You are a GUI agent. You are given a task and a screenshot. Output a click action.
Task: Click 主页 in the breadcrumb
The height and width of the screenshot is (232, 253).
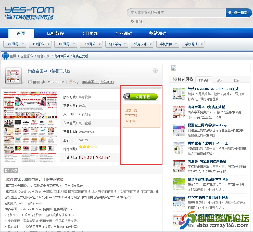(x=13, y=56)
